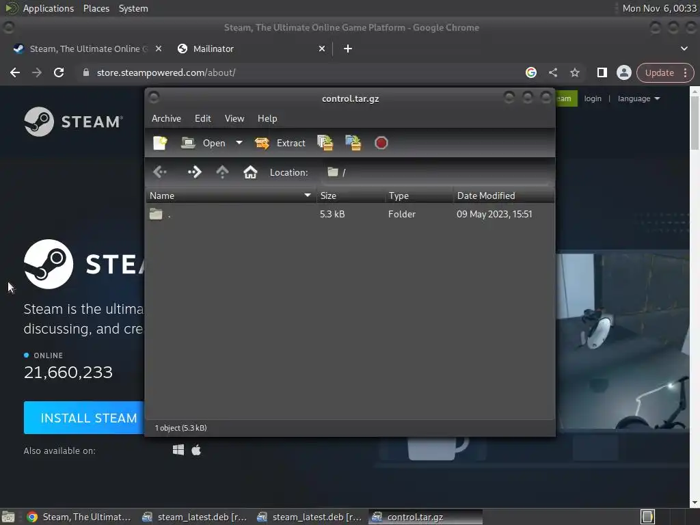Expand the Open recent archives dropdown arrow
The width and height of the screenshot is (700, 525).
[x=239, y=143]
